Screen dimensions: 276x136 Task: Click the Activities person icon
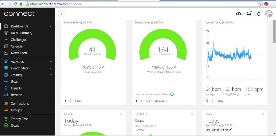point(6,62)
